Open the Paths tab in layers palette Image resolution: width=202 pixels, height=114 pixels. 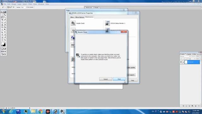click(195, 54)
